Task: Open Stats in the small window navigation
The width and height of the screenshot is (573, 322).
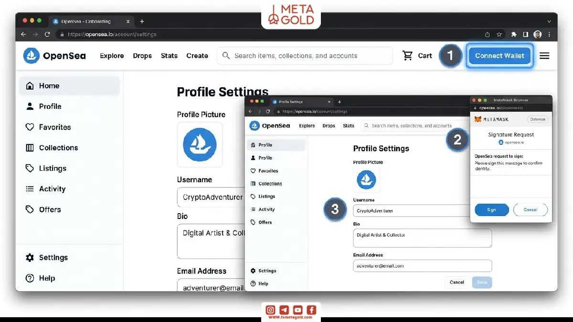Action: click(x=349, y=126)
